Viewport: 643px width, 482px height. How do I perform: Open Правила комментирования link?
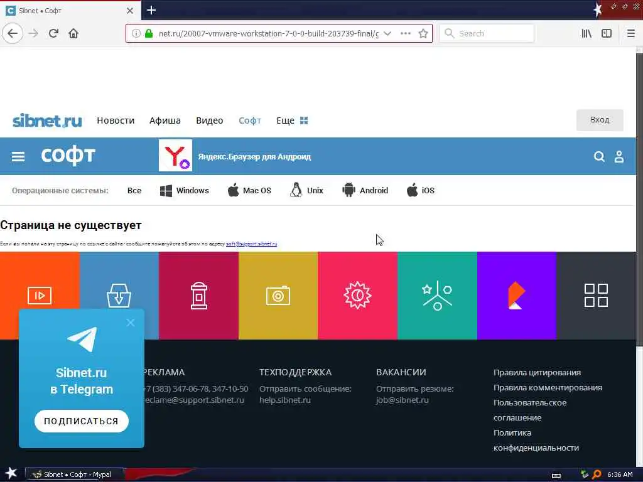548,388
